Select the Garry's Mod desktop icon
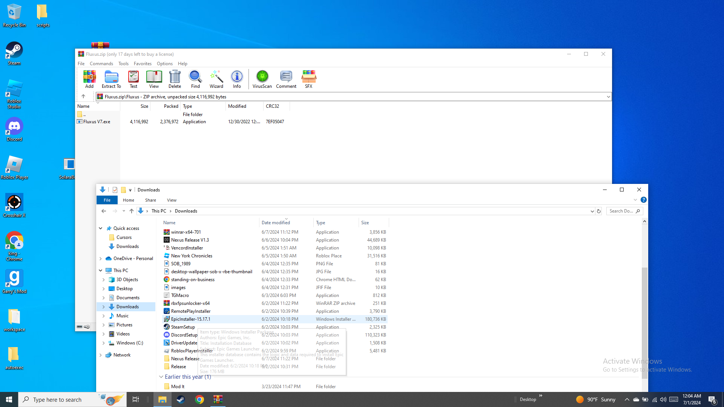Viewport: 724px width, 407px height. coord(14,282)
